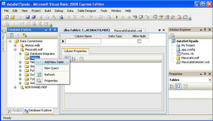Click the Open File folder icon
The width and height of the screenshot is (213, 121).
coord(12,17)
